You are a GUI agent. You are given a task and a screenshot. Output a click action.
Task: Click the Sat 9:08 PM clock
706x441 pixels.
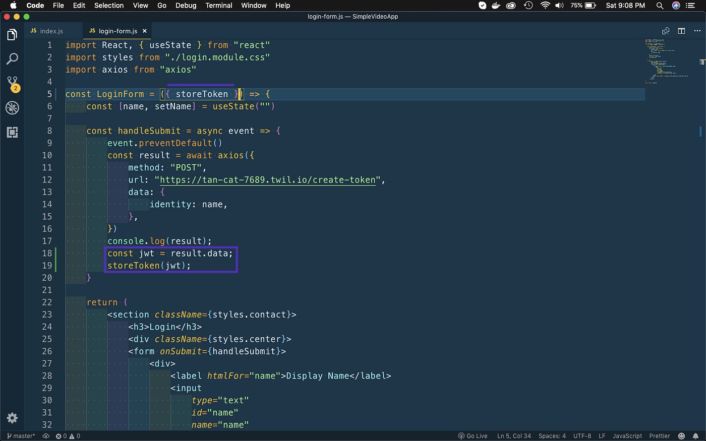tap(625, 6)
